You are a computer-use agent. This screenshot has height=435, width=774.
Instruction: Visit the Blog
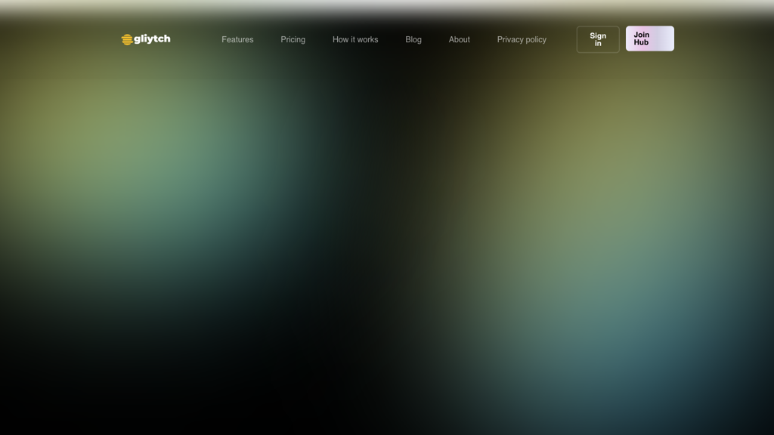coord(413,39)
